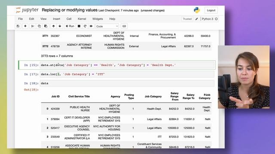Click the Out[18] output prompt
Screen dimensions: 275x154
[x=31, y=89]
